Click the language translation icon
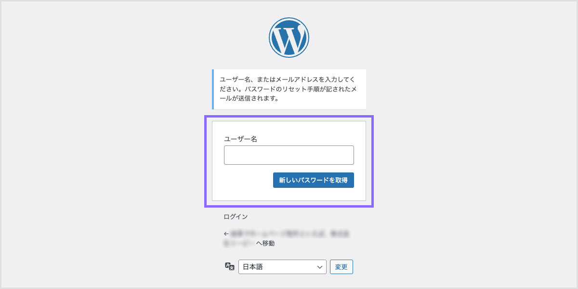 click(230, 266)
